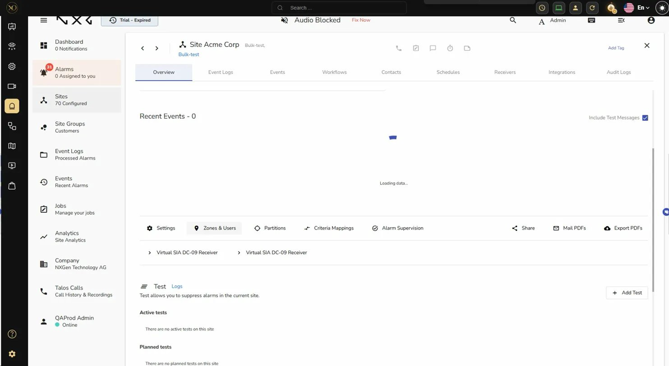Image resolution: width=669 pixels, height=366 pixels.
Task: Click the top Search input field
Action: (x=339, y=8)
